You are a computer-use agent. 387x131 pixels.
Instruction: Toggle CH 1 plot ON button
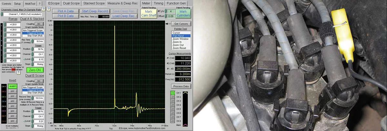(173, 93)
